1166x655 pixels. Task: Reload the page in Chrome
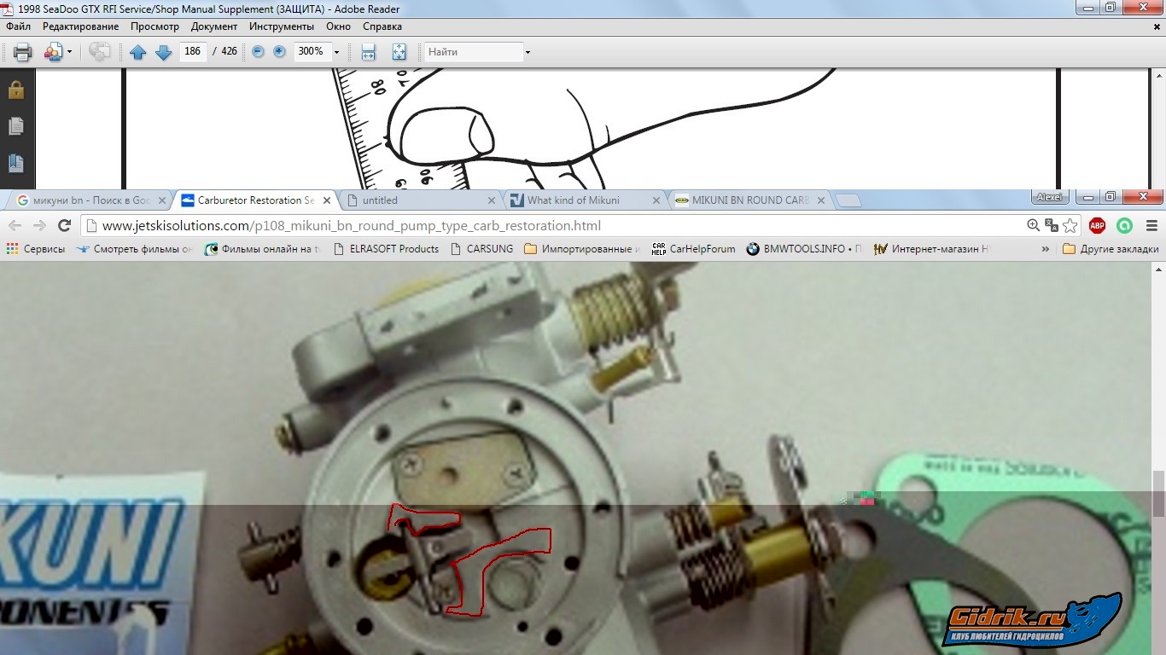64,226
